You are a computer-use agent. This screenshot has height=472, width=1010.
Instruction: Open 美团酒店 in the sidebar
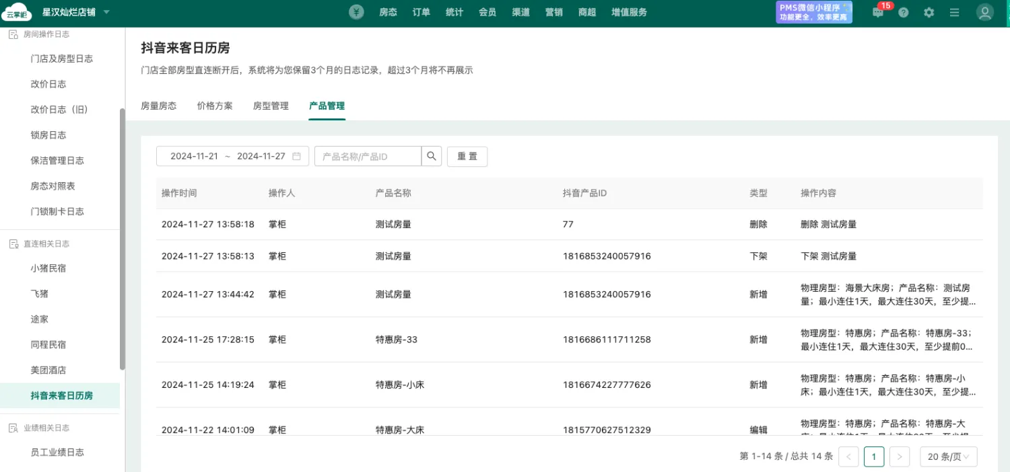point(48,370)
